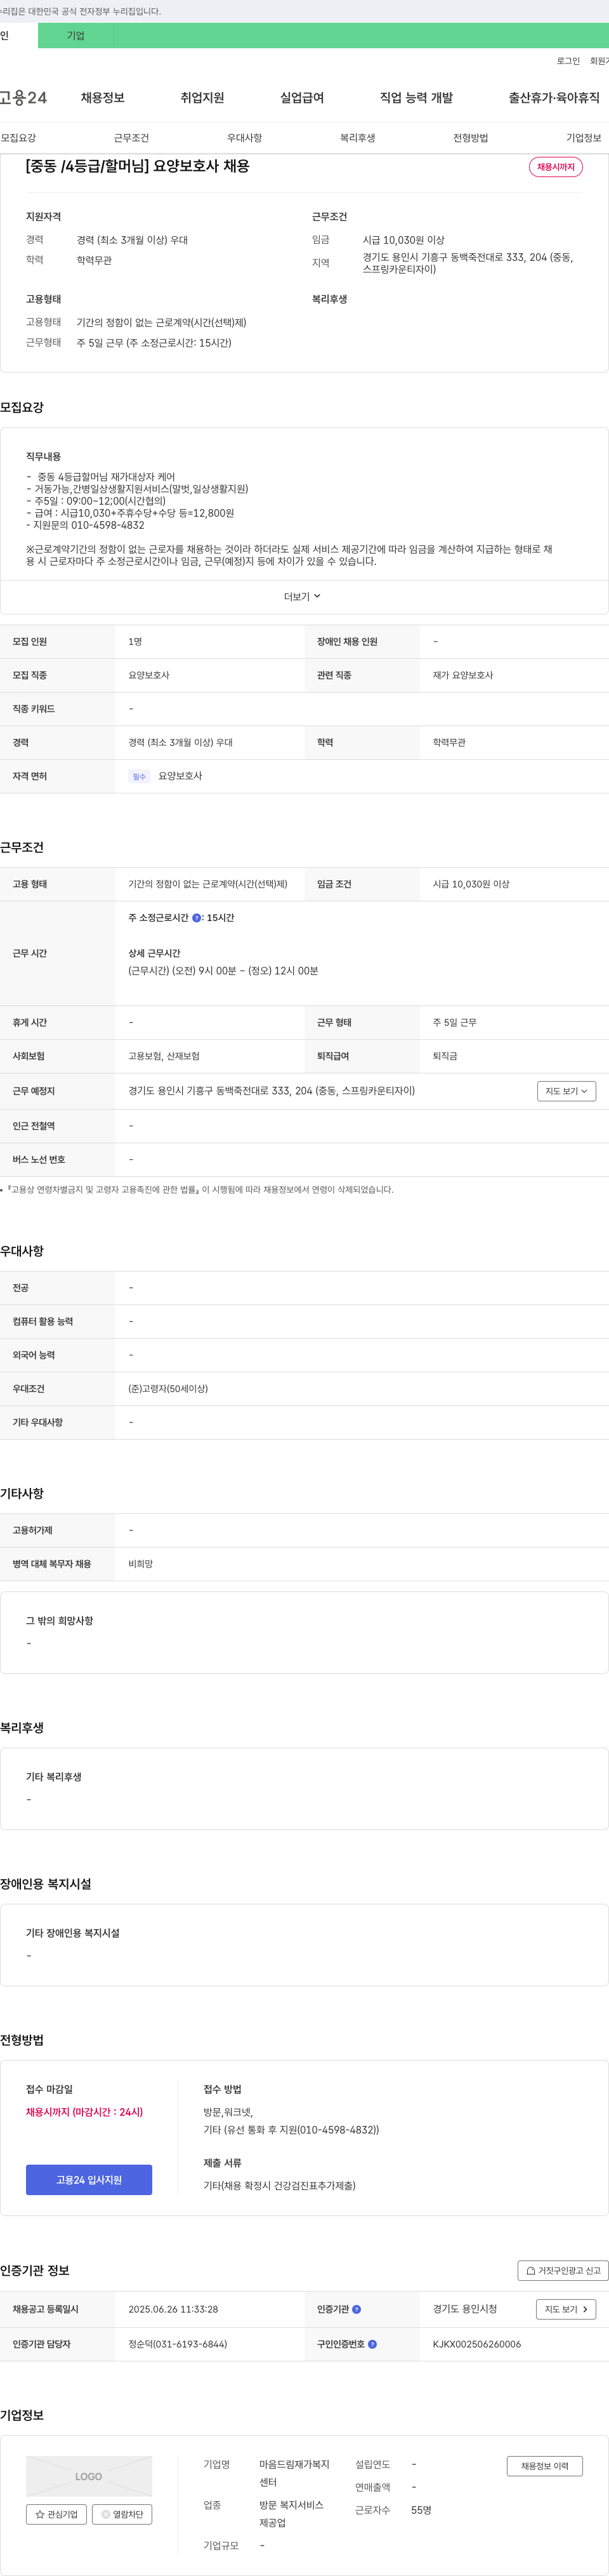The height and width of the screenshot is (2576, 609).
Task: Select phone number 정순덕(031-6193-6844)
Action: (177, 2344)
